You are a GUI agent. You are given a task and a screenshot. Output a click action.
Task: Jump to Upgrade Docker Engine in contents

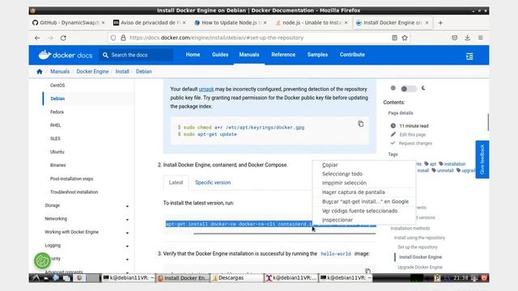pos(420,268)
